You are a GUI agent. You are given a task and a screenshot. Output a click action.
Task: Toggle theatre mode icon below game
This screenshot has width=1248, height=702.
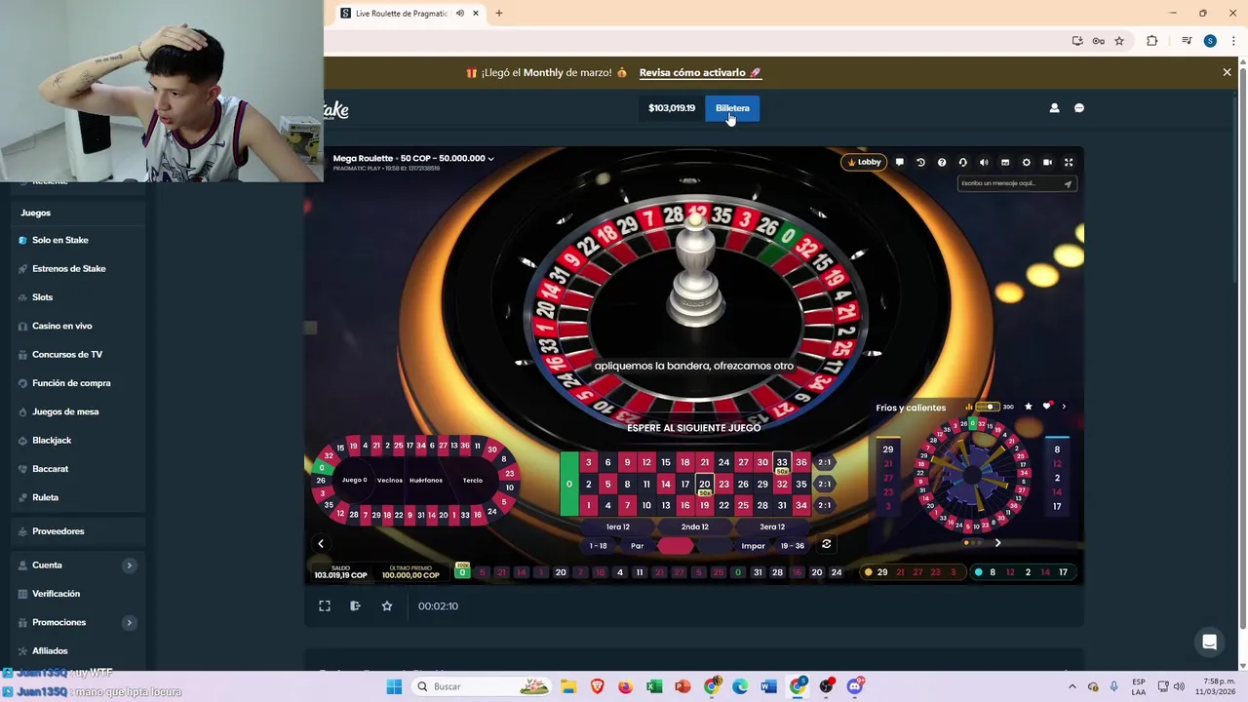(355, 605)
